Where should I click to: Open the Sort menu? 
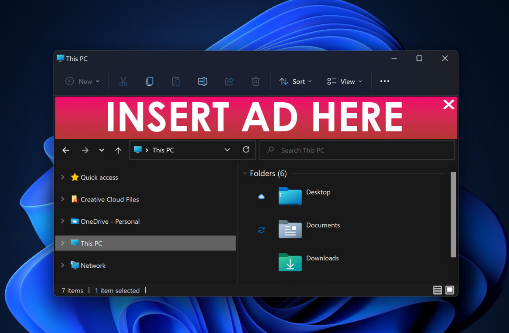tap(296, 81)
